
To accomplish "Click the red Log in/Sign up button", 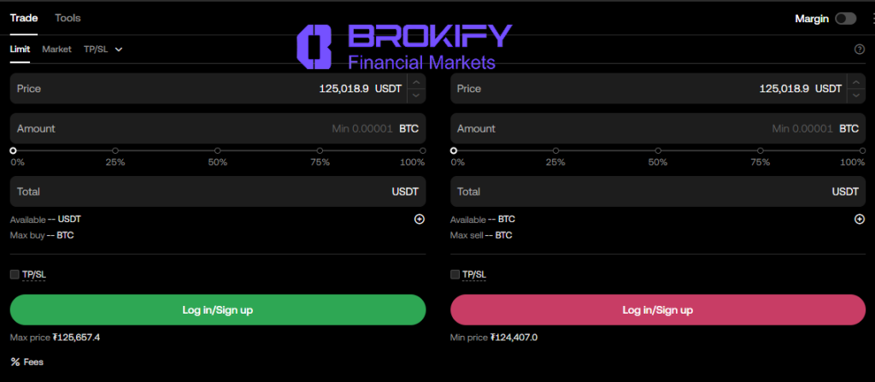I will [658, 309].
